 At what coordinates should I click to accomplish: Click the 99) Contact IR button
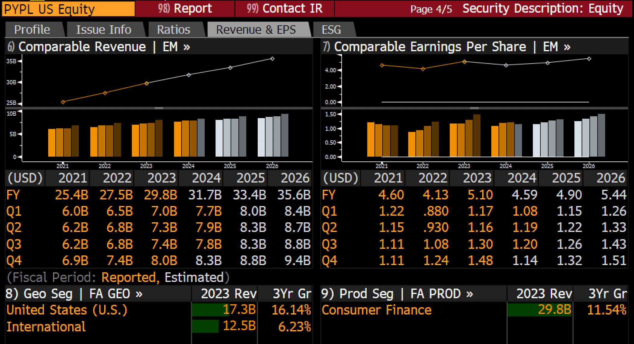tap(284, 8)
